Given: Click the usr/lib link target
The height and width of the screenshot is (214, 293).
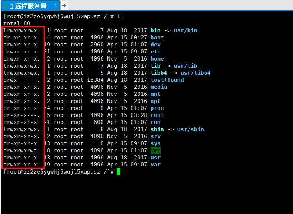Looking at the screenshot, I should 186,66.
